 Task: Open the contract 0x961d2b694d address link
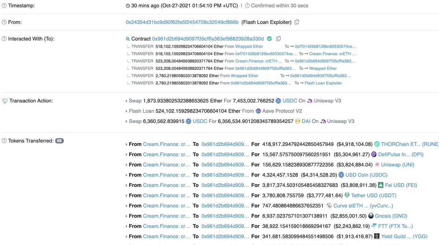click(208, 39)
